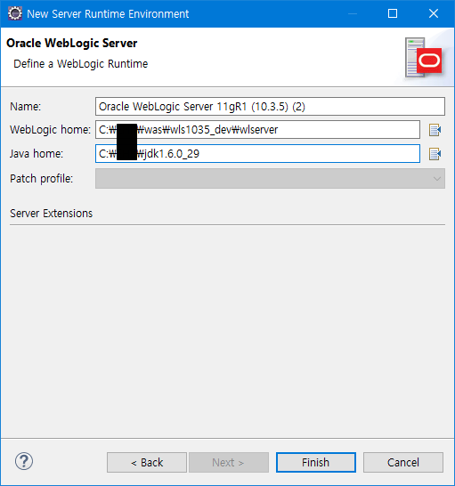Close the New Server Runtime Environment window
This screenshot has width=455, height=486.
[434, 13]
